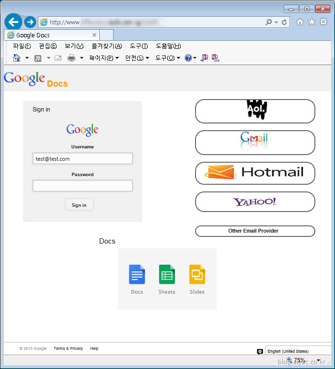Open browser home page icon at top right

coord(300,22)
